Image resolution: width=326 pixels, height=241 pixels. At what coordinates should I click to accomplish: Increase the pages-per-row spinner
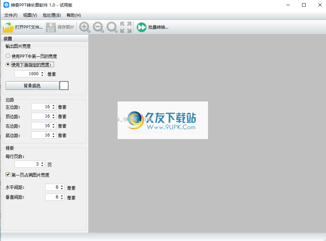[42, 163]
